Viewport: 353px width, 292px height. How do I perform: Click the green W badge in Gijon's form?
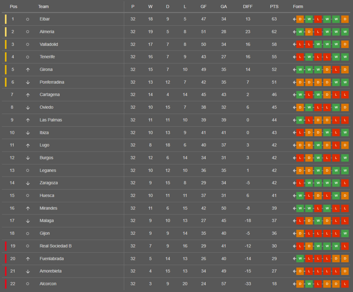345,234
